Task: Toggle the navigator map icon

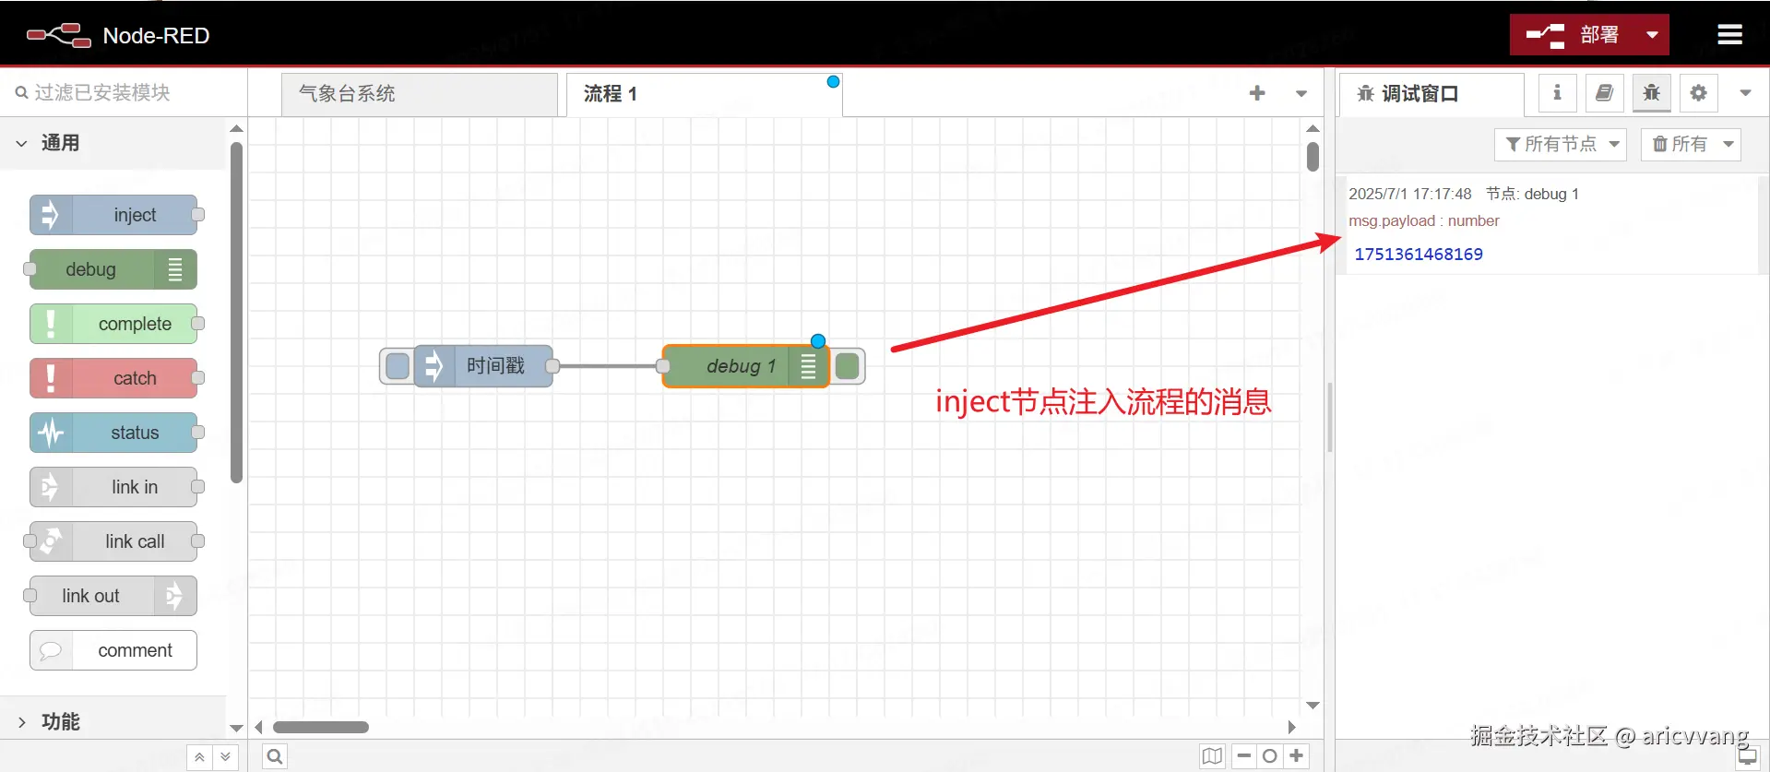Action: tap(1212, 756)
